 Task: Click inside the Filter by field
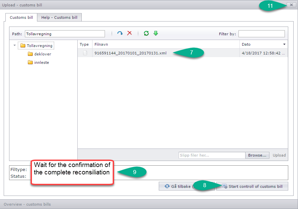point(262,34)
